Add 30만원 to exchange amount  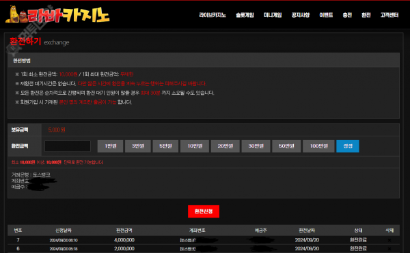click(256, 146)
